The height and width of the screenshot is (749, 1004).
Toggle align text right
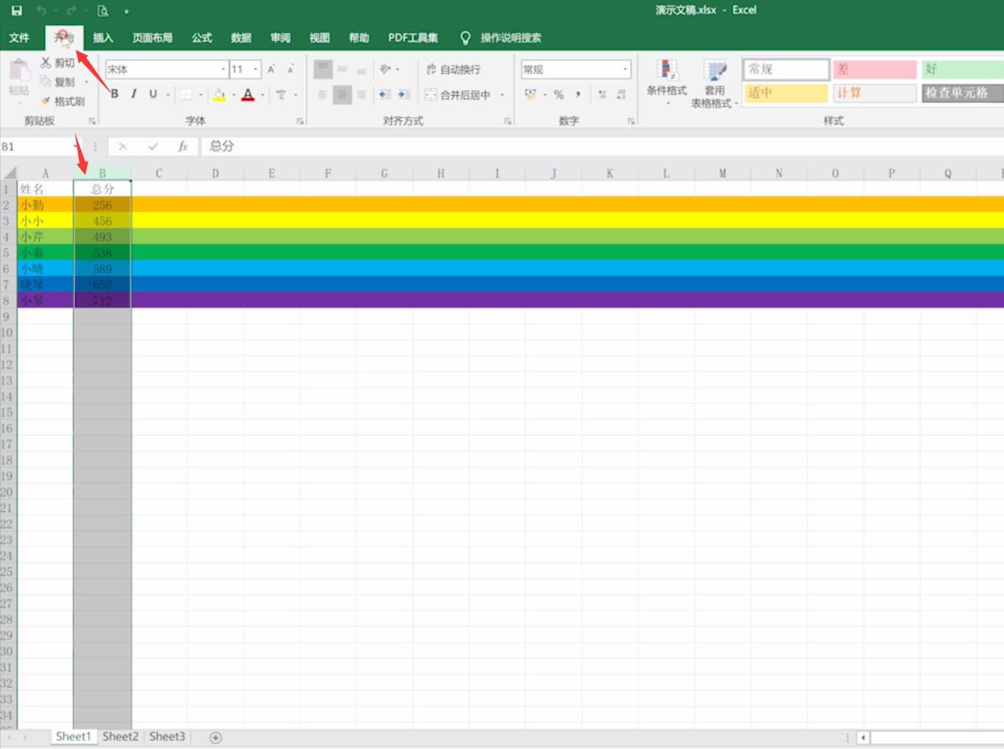click(x=361, y=94)
